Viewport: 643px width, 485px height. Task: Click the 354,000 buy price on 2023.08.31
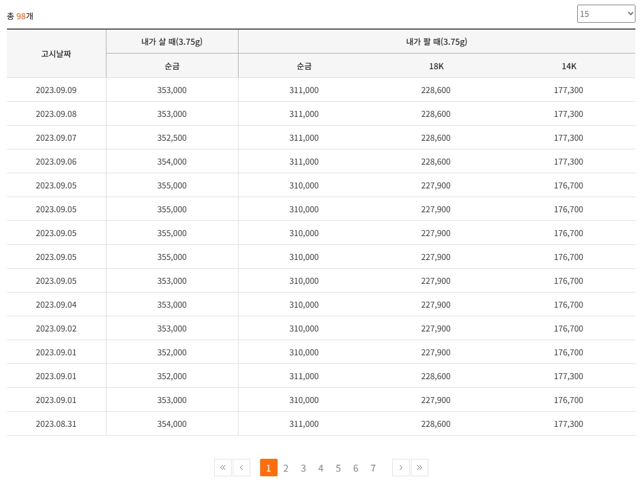point(172,424)
